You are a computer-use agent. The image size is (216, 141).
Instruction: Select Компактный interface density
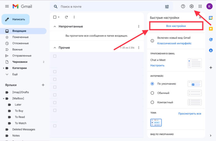(x=152, y=102)
